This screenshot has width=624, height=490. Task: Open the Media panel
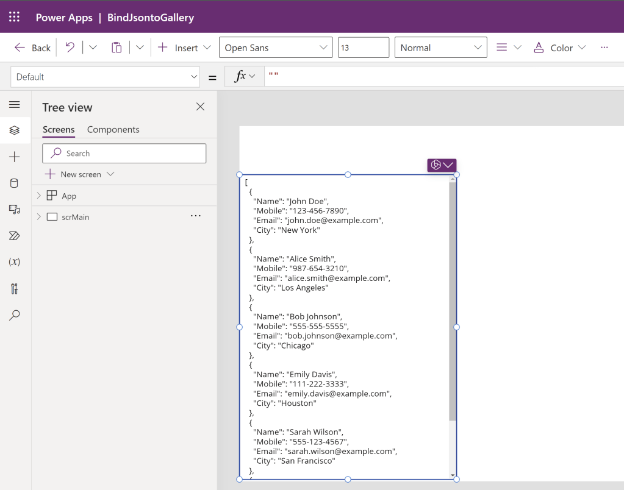click(x=15, y=209)
